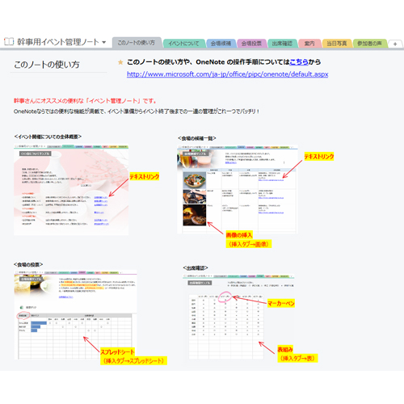Click the paragraph starting OneNoteならではの便利な機能
The height and width of the screenshot is (404, 404).
point(137,112)
